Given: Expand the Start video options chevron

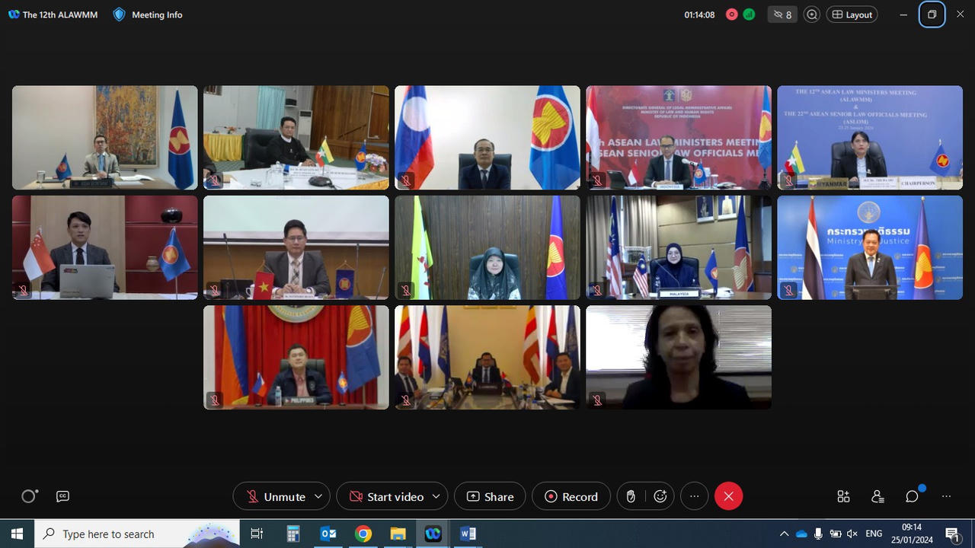Looking at the screenshot, I should coord(436,496).
